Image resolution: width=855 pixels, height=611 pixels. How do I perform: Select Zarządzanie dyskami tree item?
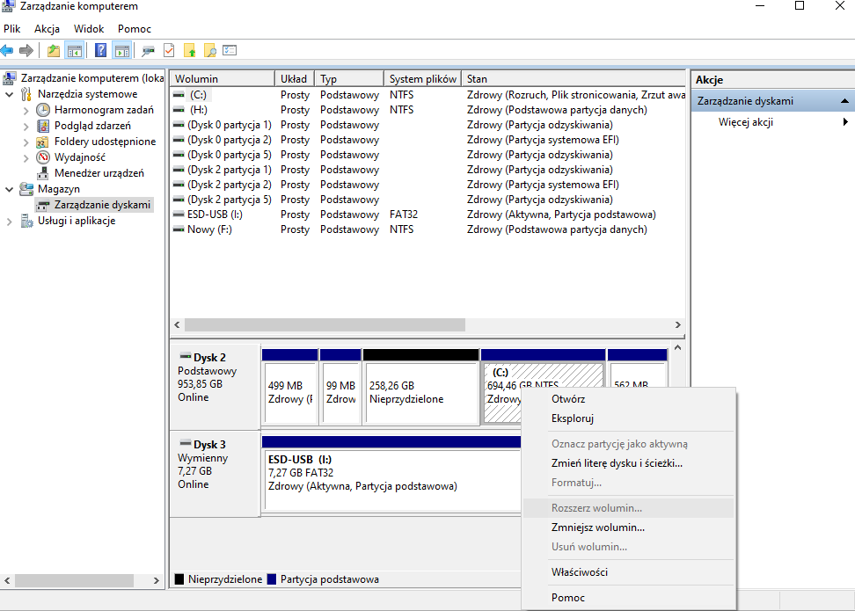point(102,205)
